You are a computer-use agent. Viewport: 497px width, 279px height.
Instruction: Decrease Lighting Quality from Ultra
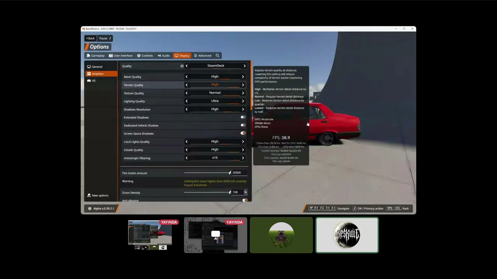pos(186,101)
